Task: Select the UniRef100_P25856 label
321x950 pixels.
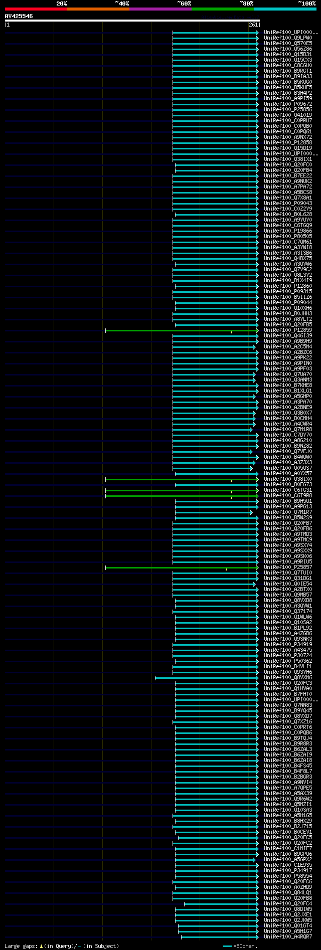Action: point(288,110)
